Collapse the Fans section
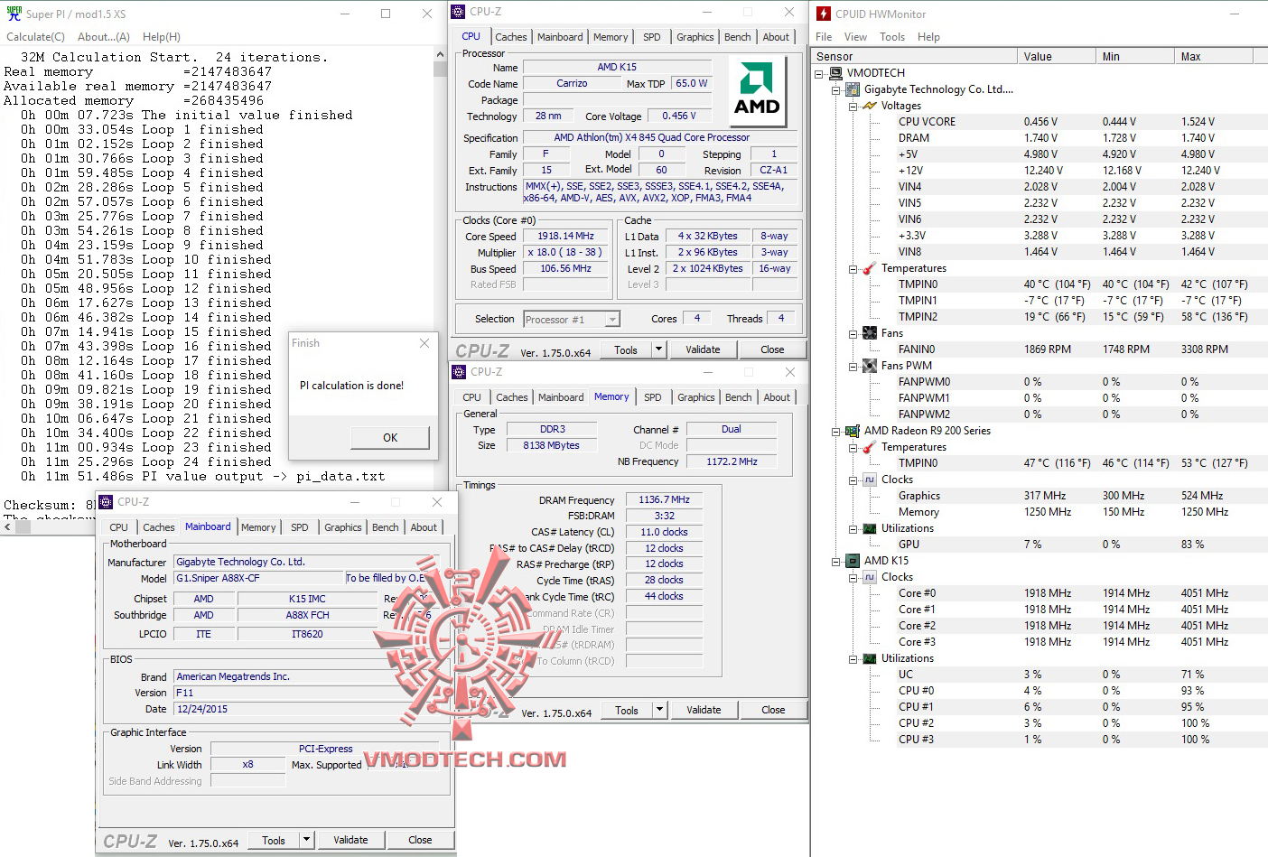Screen dimensions: 1268x857 coord(853,333)
